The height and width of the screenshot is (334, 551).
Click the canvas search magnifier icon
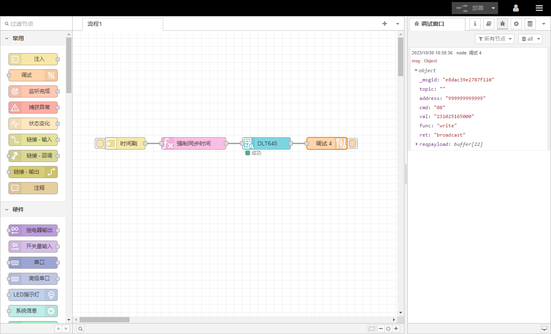(x=81, y=329)
